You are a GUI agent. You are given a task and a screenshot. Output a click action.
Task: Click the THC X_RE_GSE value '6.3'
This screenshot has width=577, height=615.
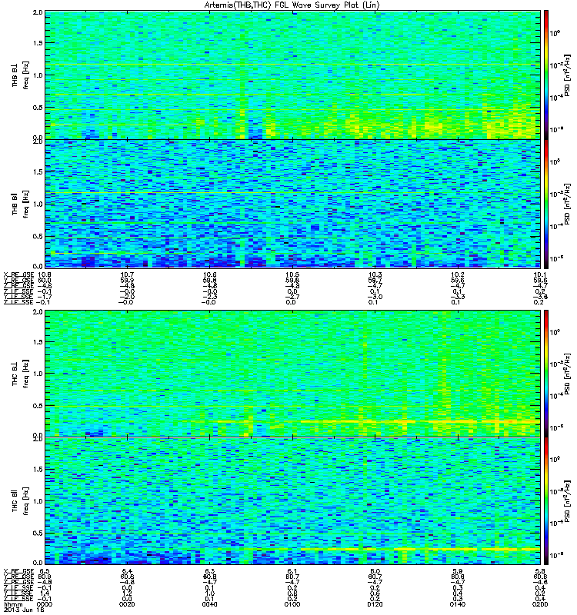point(209,571)
